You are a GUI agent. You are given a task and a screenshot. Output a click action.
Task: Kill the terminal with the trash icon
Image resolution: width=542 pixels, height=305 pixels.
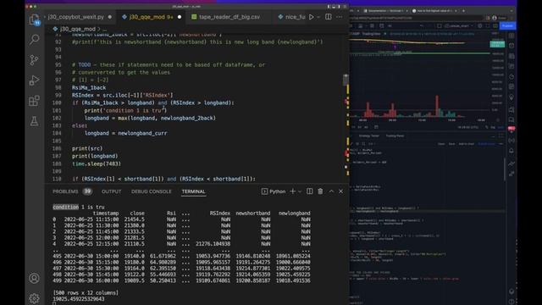320,191
